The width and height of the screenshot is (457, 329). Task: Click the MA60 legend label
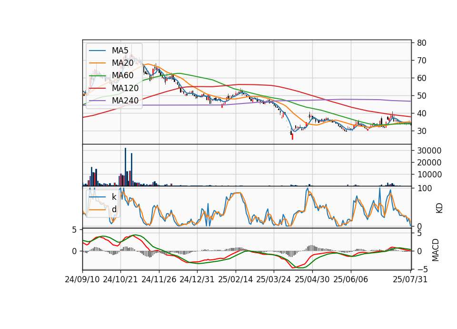122,75
